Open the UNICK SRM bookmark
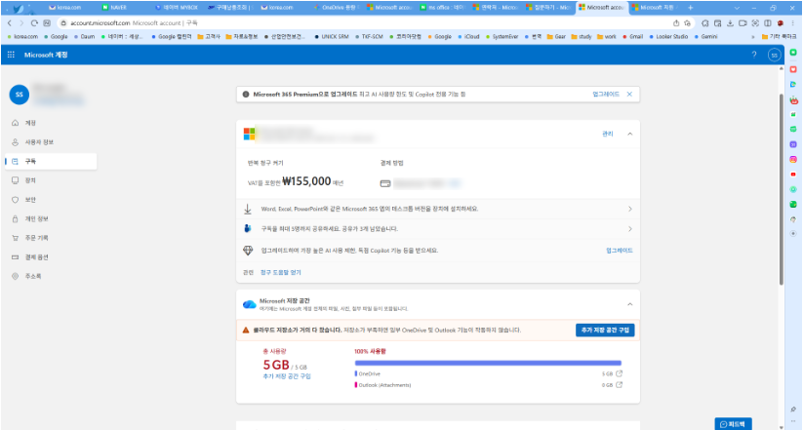The image size is (803, 430). [332, 37]
